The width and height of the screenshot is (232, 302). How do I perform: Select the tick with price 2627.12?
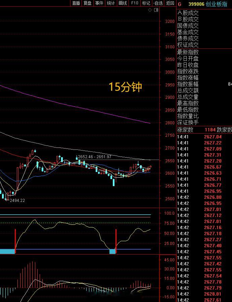pos(204,215)
